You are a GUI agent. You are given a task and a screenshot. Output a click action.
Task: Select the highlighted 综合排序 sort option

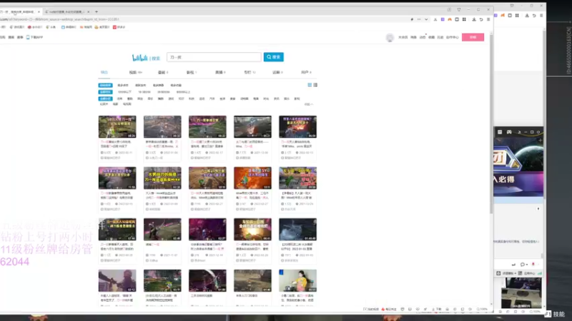(105, 85)
